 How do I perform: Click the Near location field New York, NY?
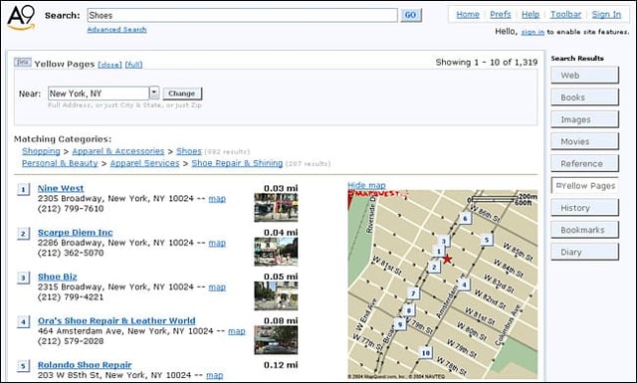(99, 94)
